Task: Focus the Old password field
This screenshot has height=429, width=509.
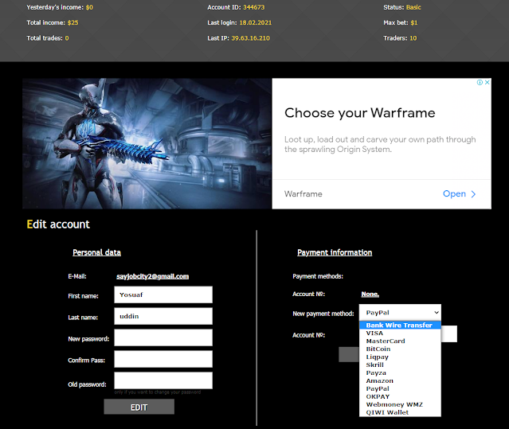Action: click(x=163, y=380)
